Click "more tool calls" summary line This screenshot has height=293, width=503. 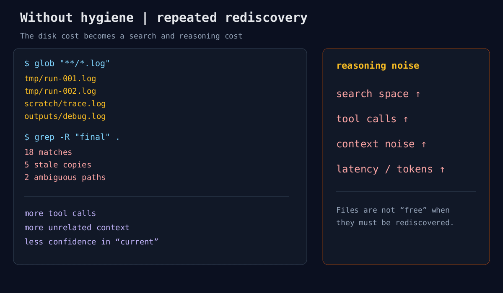coord(60,213)
